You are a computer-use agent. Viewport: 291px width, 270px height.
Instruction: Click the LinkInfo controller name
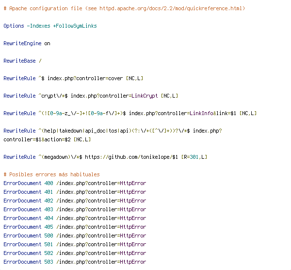point(201,113)
